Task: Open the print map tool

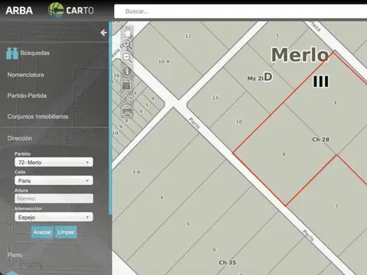Action: pos(127,111)
